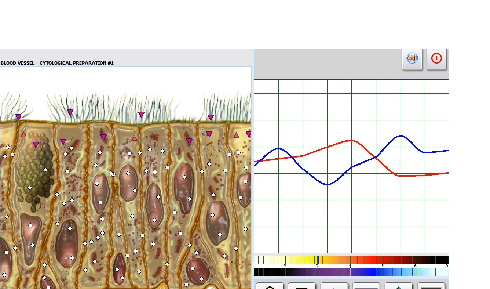490x289 pixels.
Task: Click the highest peak of the red curve
Action: click(351, 140)
